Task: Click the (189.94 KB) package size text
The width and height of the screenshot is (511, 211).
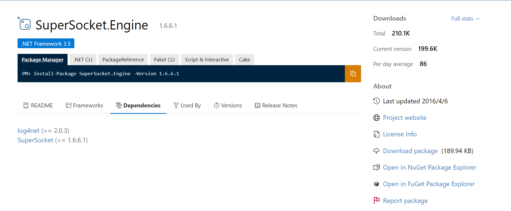Action: (457, 151)
